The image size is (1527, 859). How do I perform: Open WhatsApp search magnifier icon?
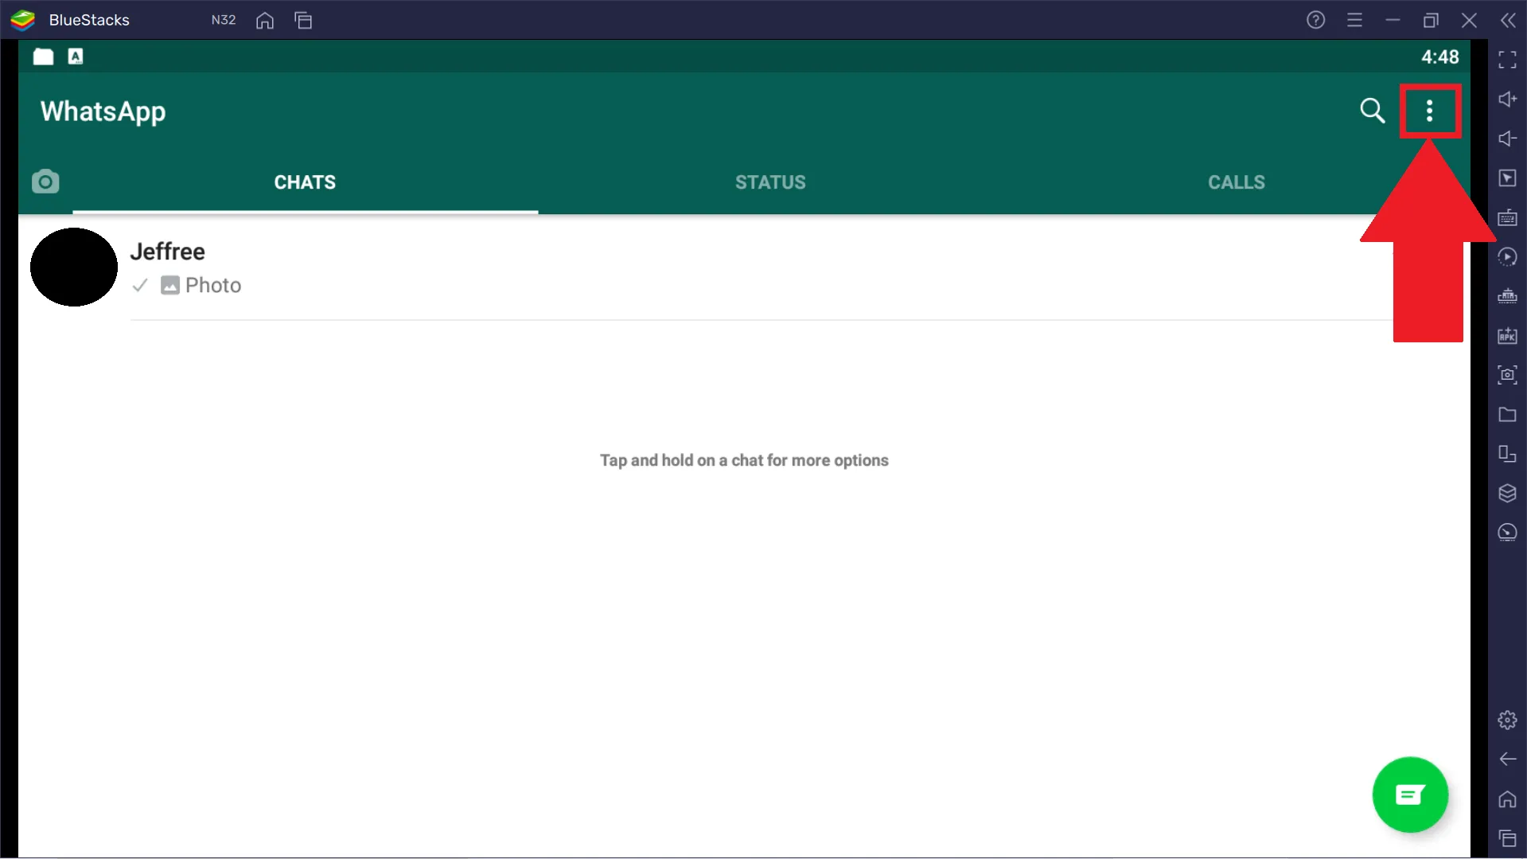point(1372,111)
